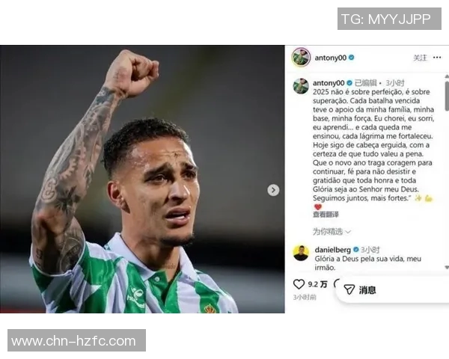The width and height of the screenshot is (449, 359).
Task: Click the 关注 follow button
Action: (420, 58)
